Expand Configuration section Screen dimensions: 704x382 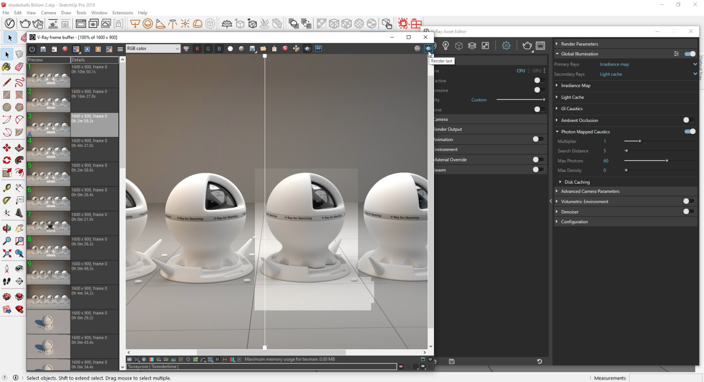click(x=626, y=222)
